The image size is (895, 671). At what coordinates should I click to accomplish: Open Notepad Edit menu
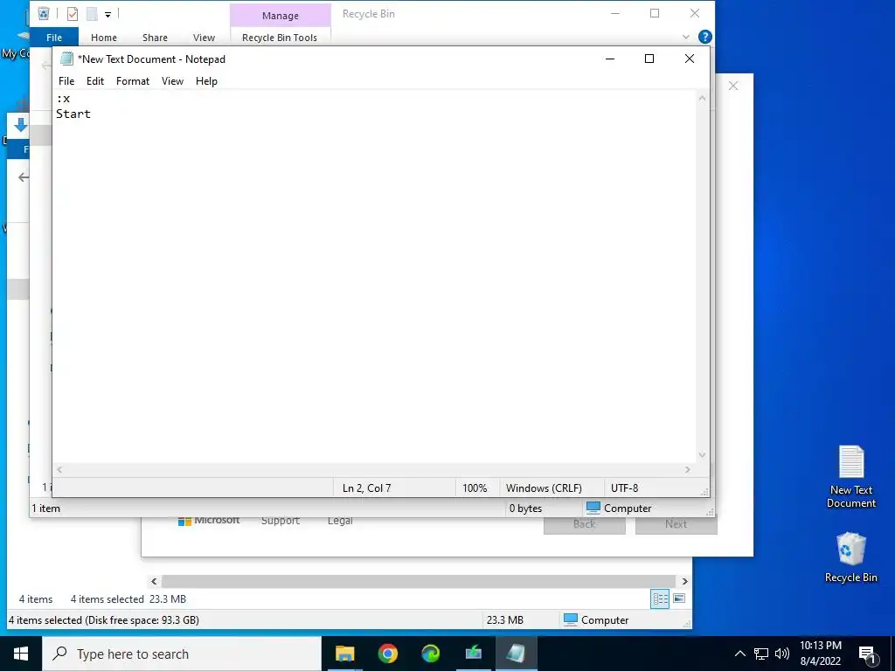(94, 81)
